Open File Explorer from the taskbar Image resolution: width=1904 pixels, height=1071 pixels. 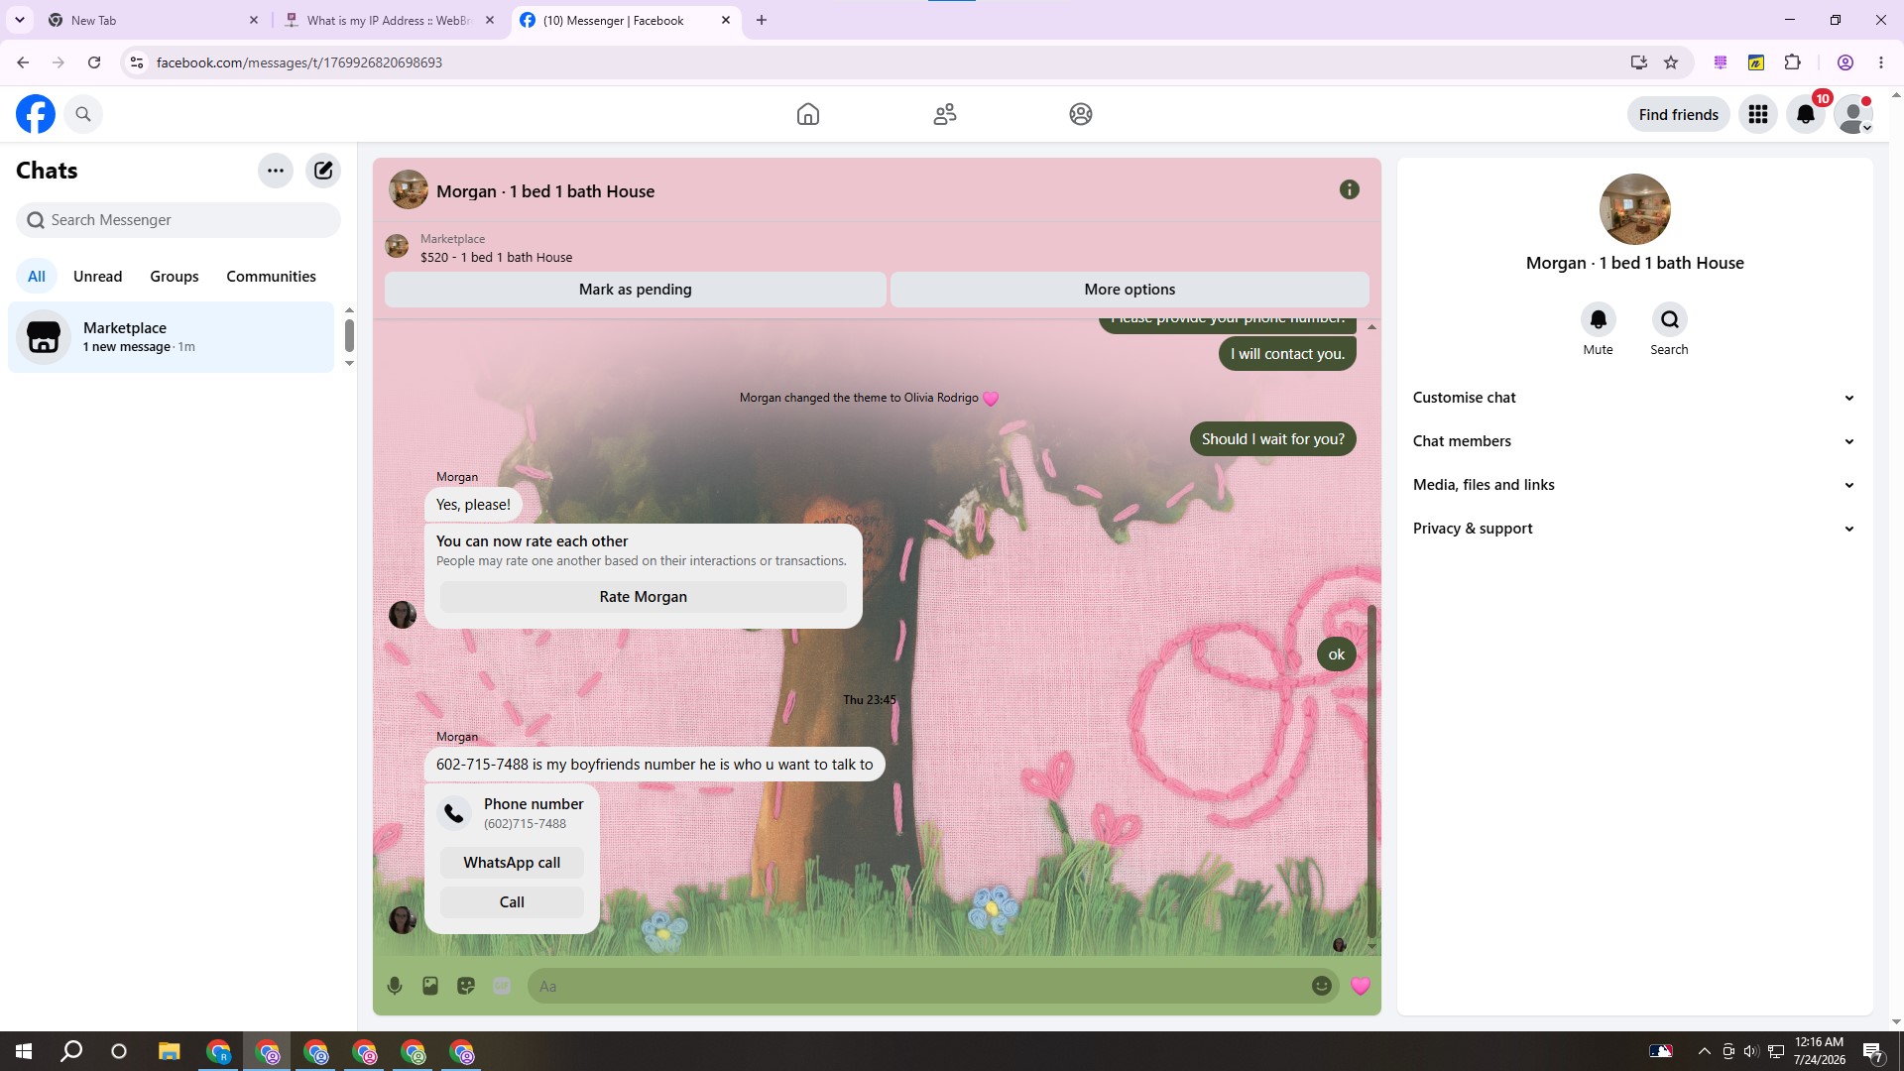click(x=169, y=1051)
